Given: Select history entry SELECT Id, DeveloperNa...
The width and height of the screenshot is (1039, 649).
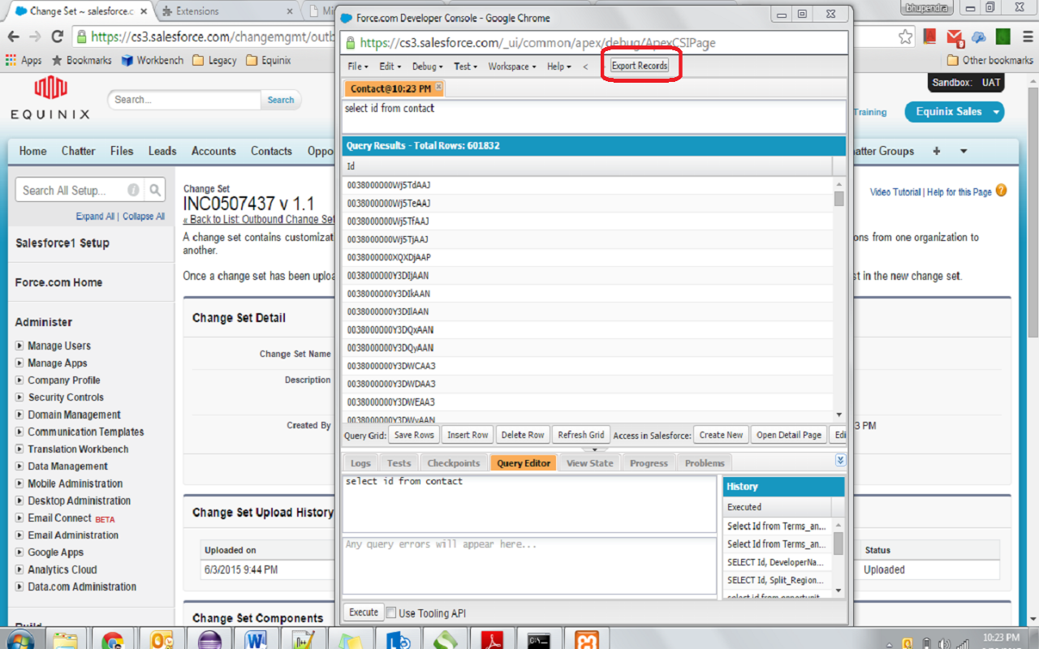Looking at the screenshot, I should click(777, 561).
